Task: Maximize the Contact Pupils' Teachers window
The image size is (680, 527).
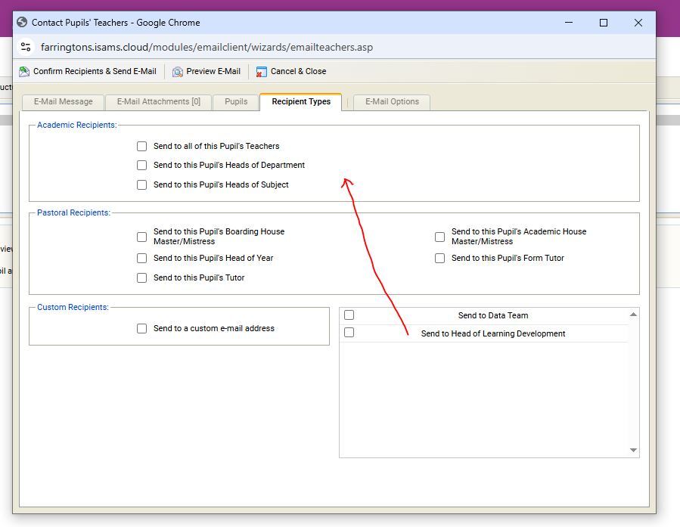Action: [x=604, y=23]
